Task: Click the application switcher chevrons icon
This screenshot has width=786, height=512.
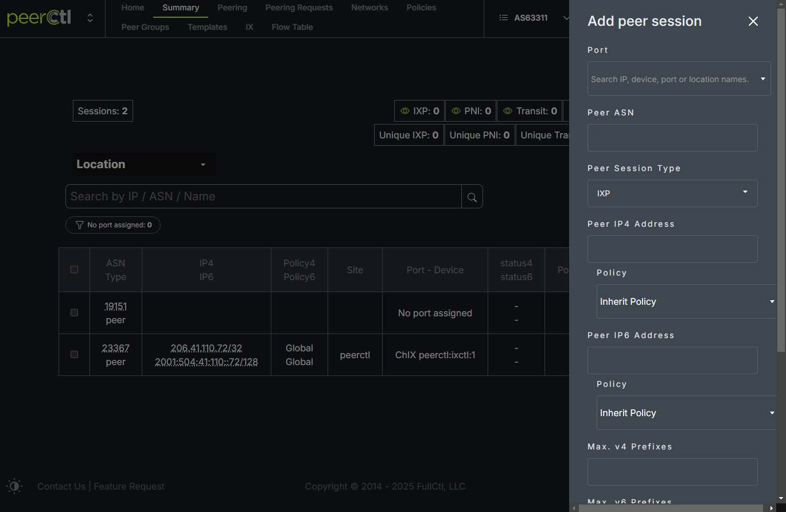Action: [x=90, y=18]
